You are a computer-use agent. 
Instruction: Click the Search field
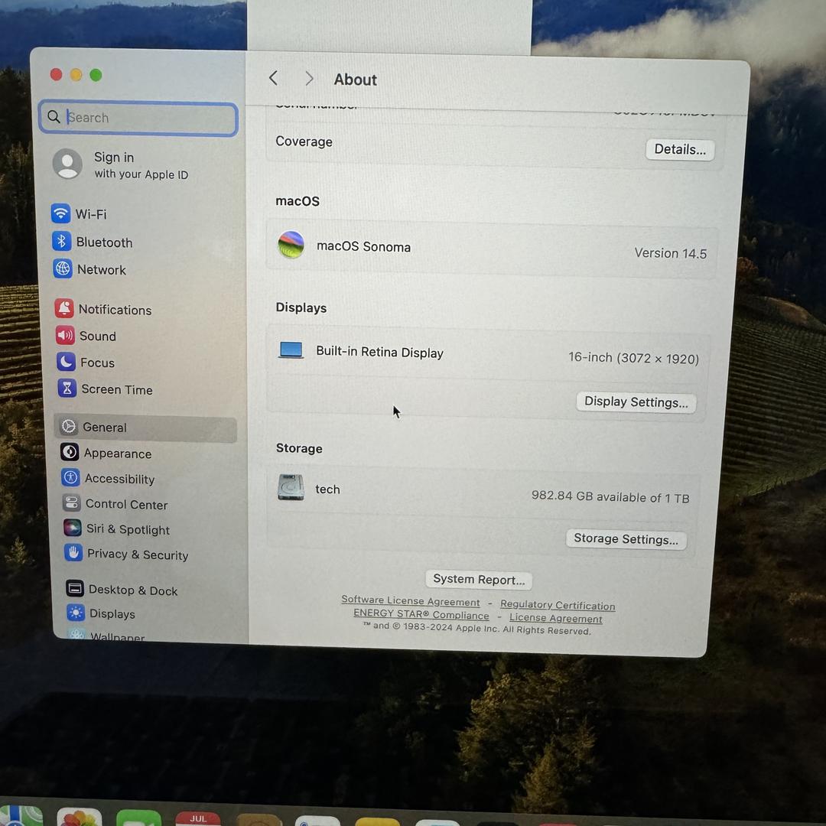click(138, 118)
